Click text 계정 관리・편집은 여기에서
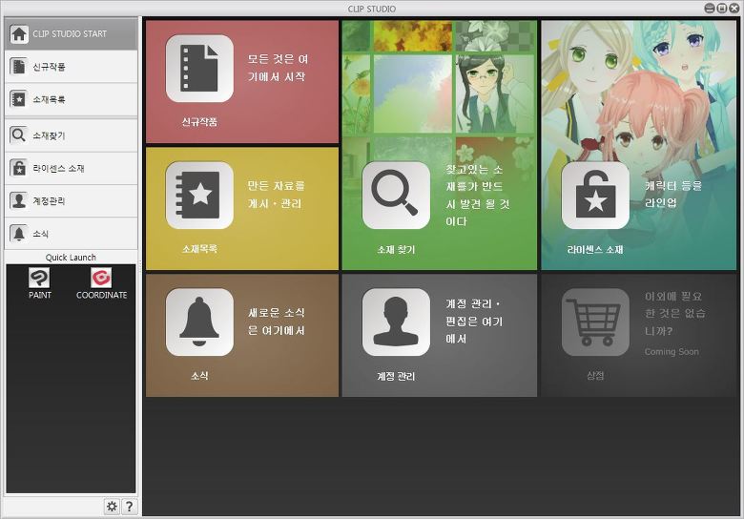This screenshot has height=519, width=744. click(x=473, y=322)
